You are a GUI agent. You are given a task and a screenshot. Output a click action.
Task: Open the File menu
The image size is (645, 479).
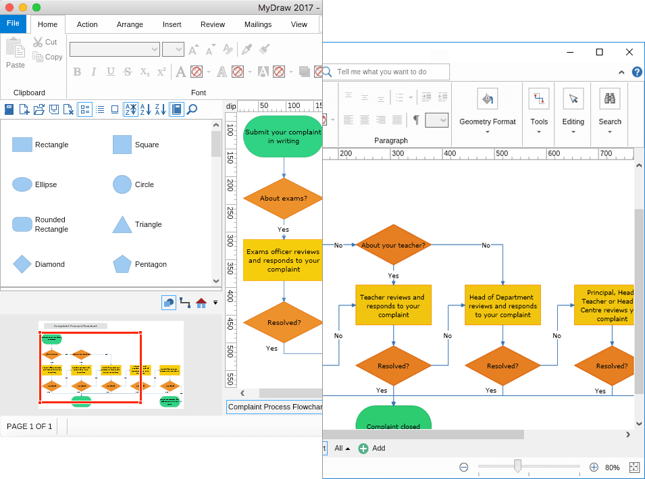point(13,24)
